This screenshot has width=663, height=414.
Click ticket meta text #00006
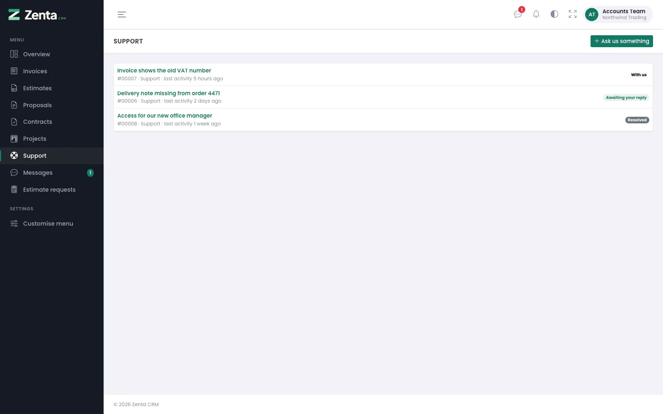pos(127,101)
